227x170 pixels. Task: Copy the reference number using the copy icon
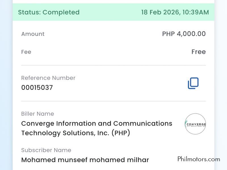point(193,83)
